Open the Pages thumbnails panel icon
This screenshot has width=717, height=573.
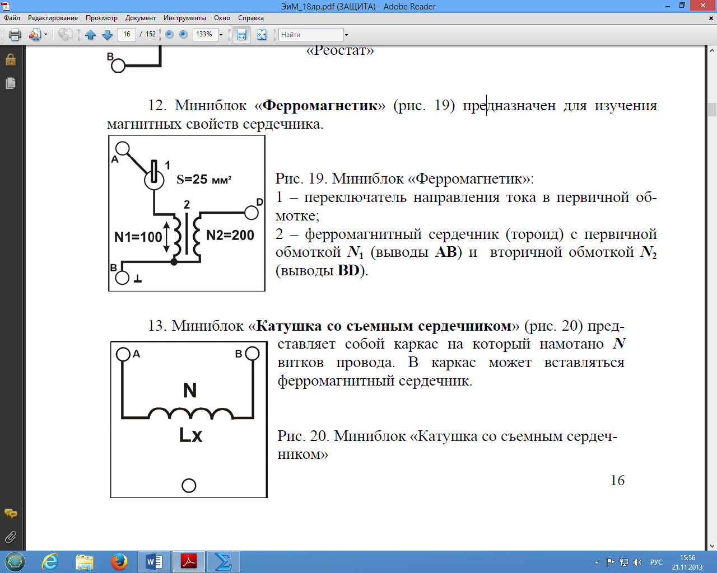click(x=11, y=83)
